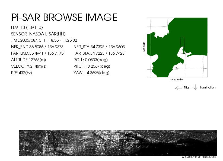The width and height of the screenshot is (223, 161).
Task: Click the Flight legend label
Action: (187, 87)
